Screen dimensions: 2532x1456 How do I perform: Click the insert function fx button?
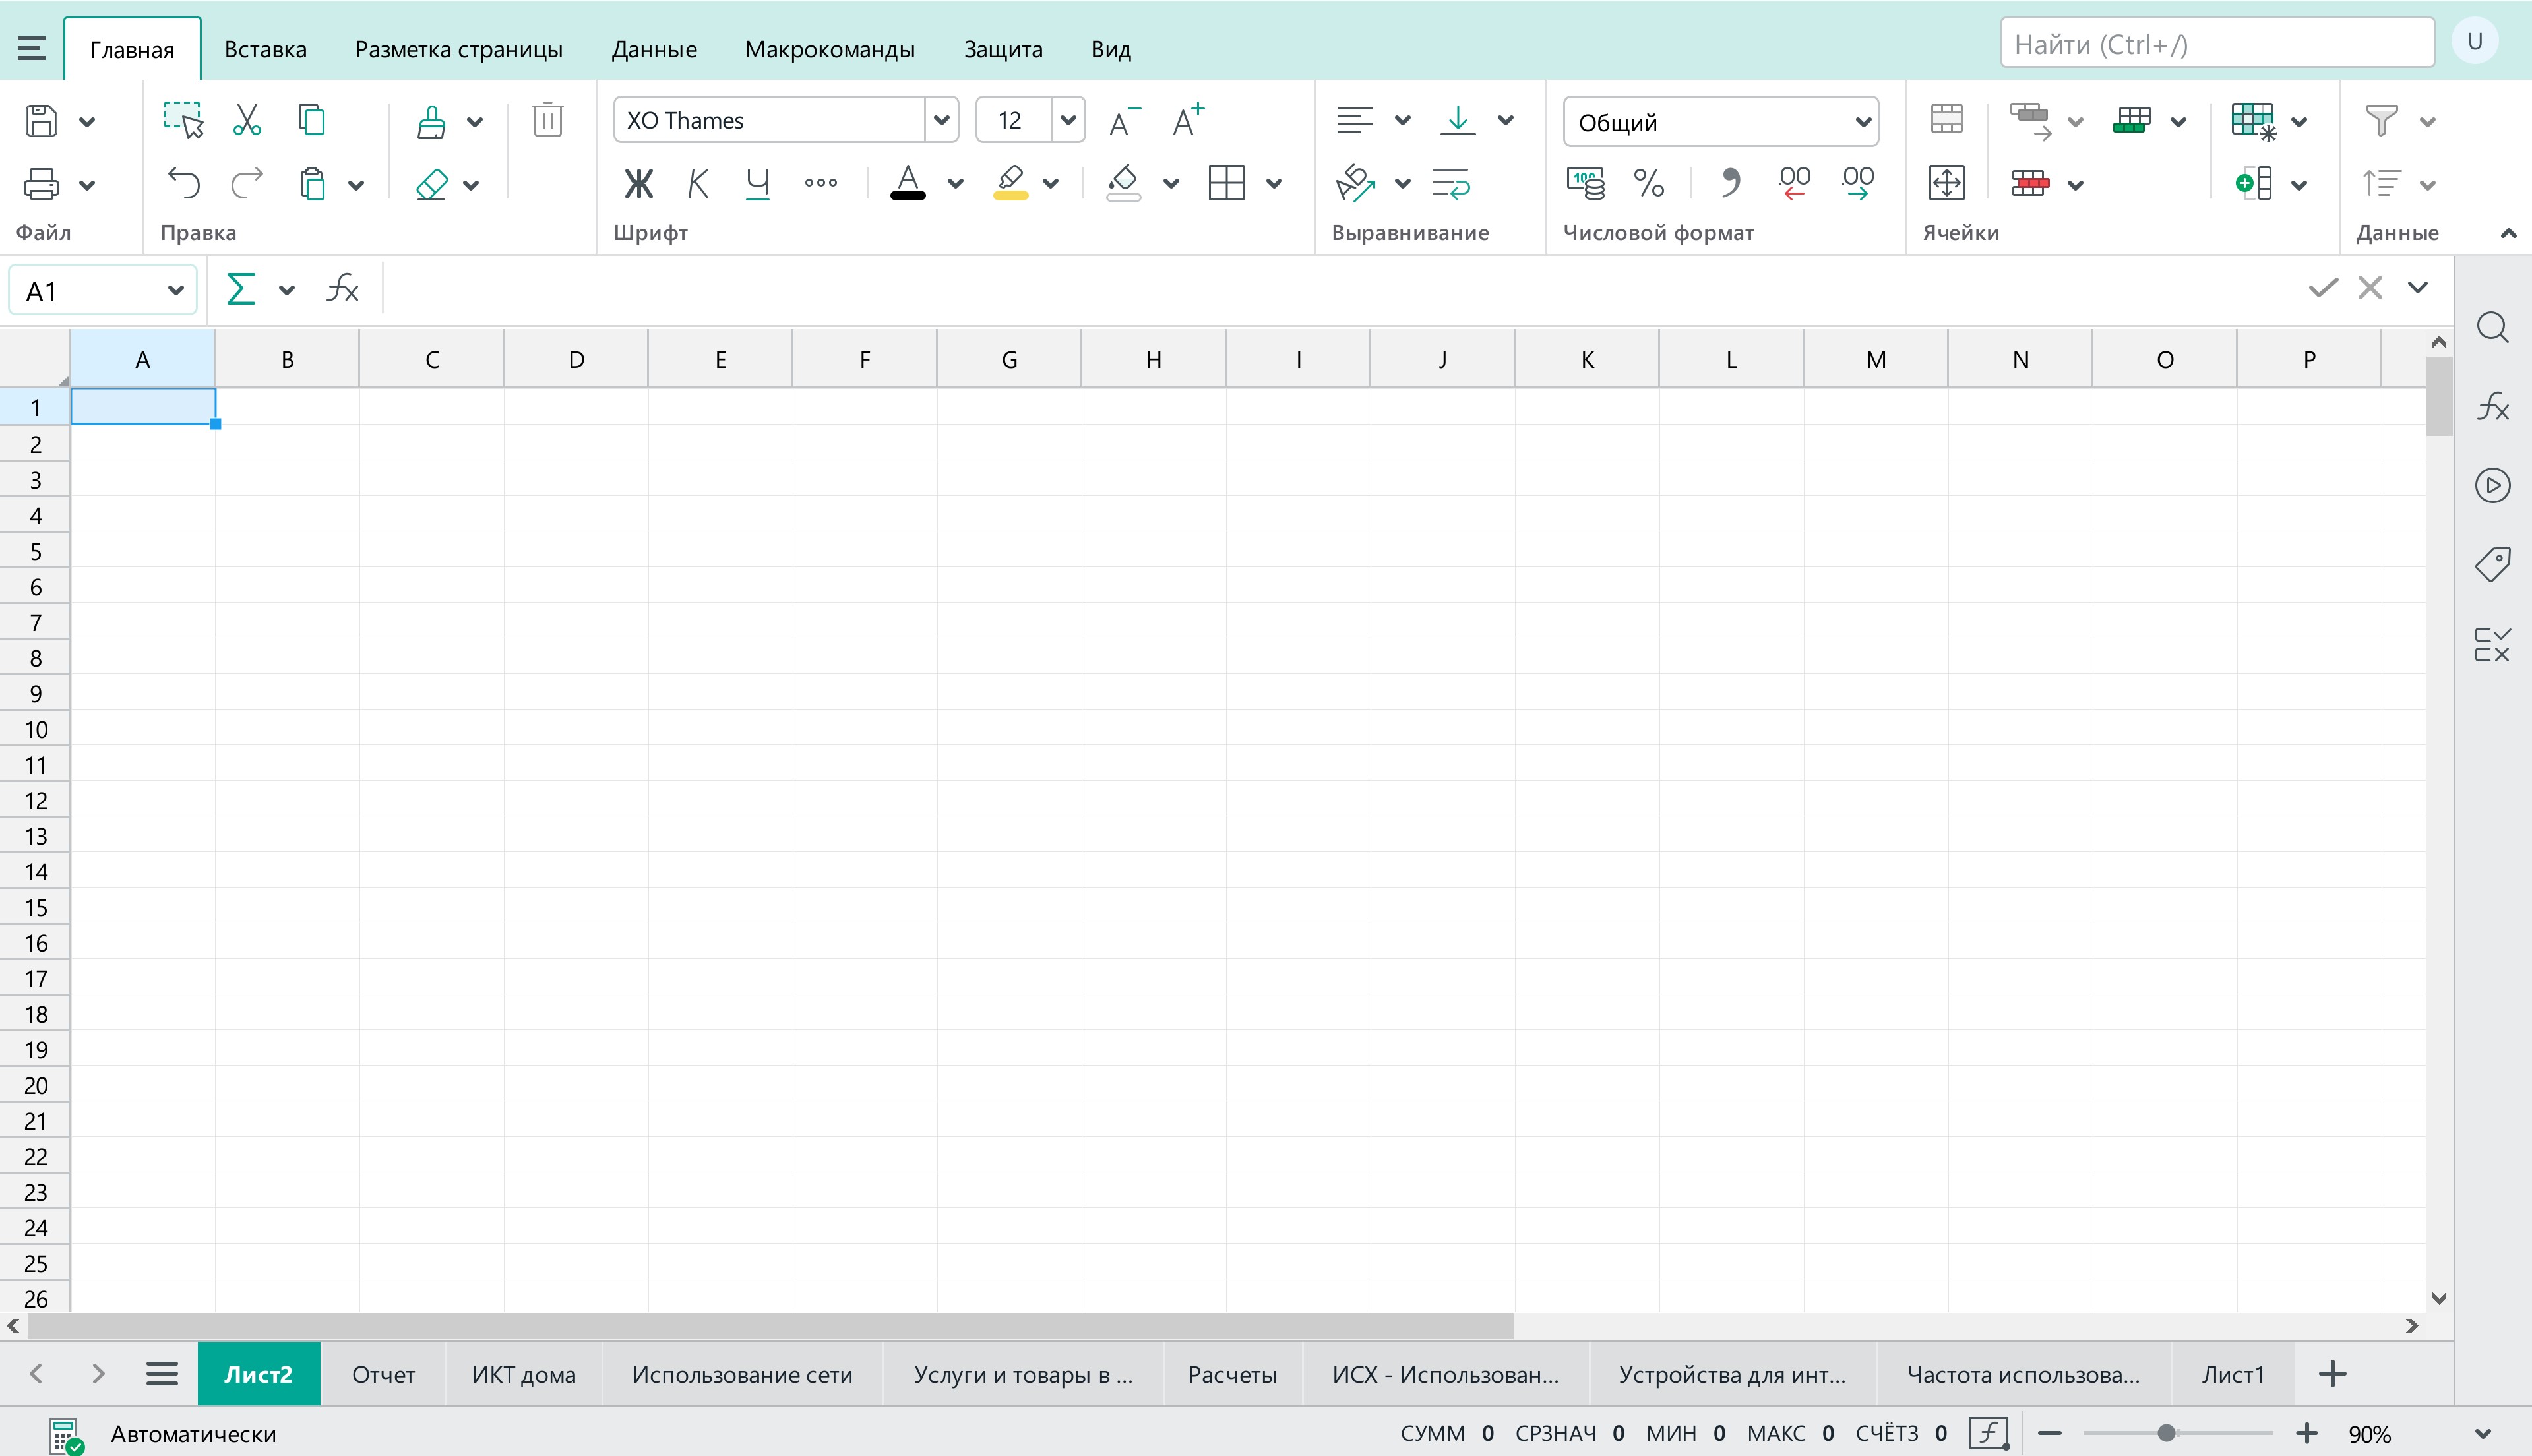[x=343, y=290]
